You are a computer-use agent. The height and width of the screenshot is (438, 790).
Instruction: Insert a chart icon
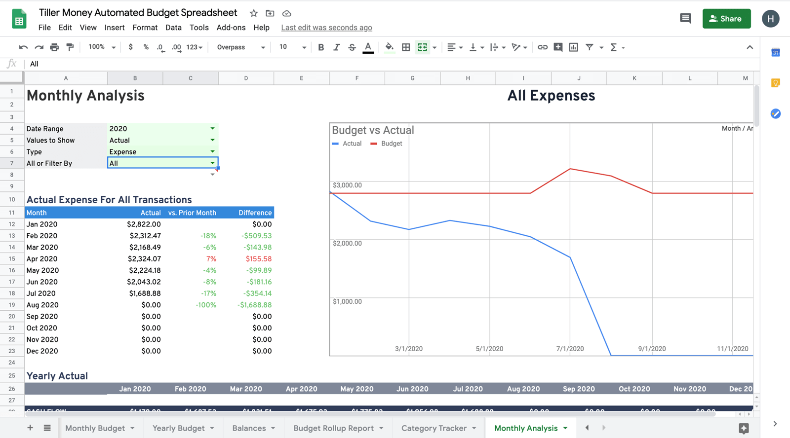point(573,47)
